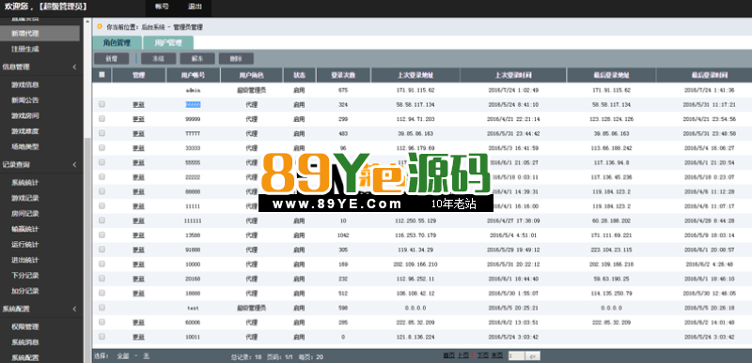Open the 用户管理 tab
Image resolution: width=752 pixels, height=363 pixels.
click(168, 42)
